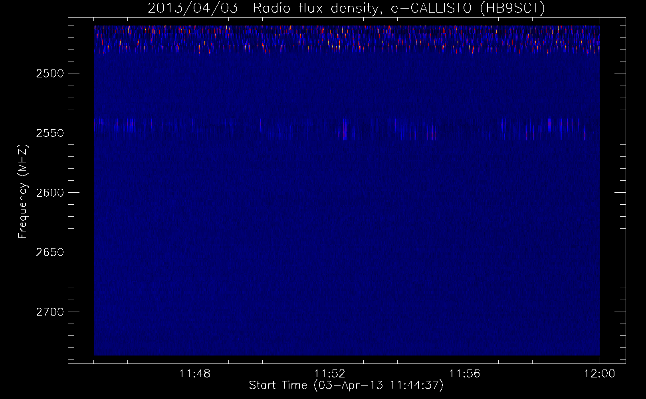Click the 11:48 time tick label
646x399 pixels.
[195, 374]
